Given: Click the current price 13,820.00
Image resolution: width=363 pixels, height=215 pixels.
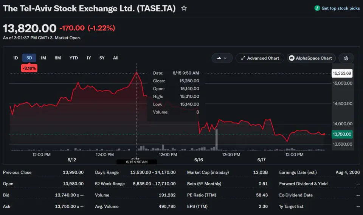Looking at the screenshot, I should pyautogui.click(x=29, y=28).
